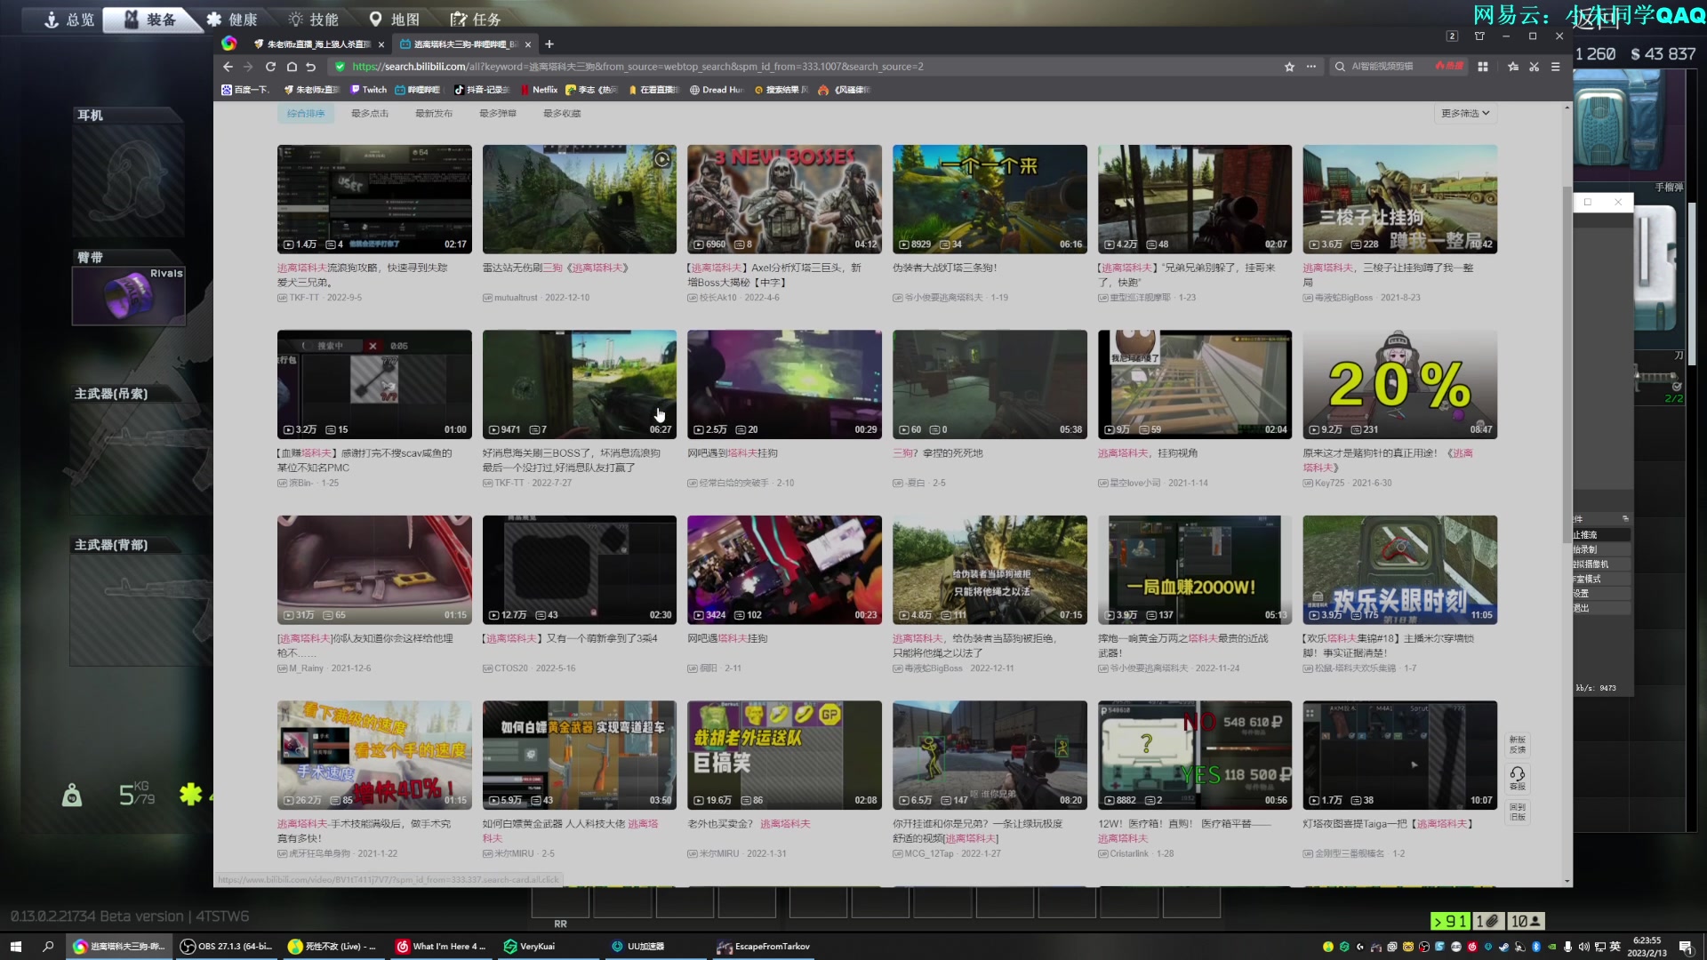Image resolution: width=1707 pixels, height=960 pixels.
Task: Open the 3 NEW BOSSES video thumbnail
Action: 784,199
